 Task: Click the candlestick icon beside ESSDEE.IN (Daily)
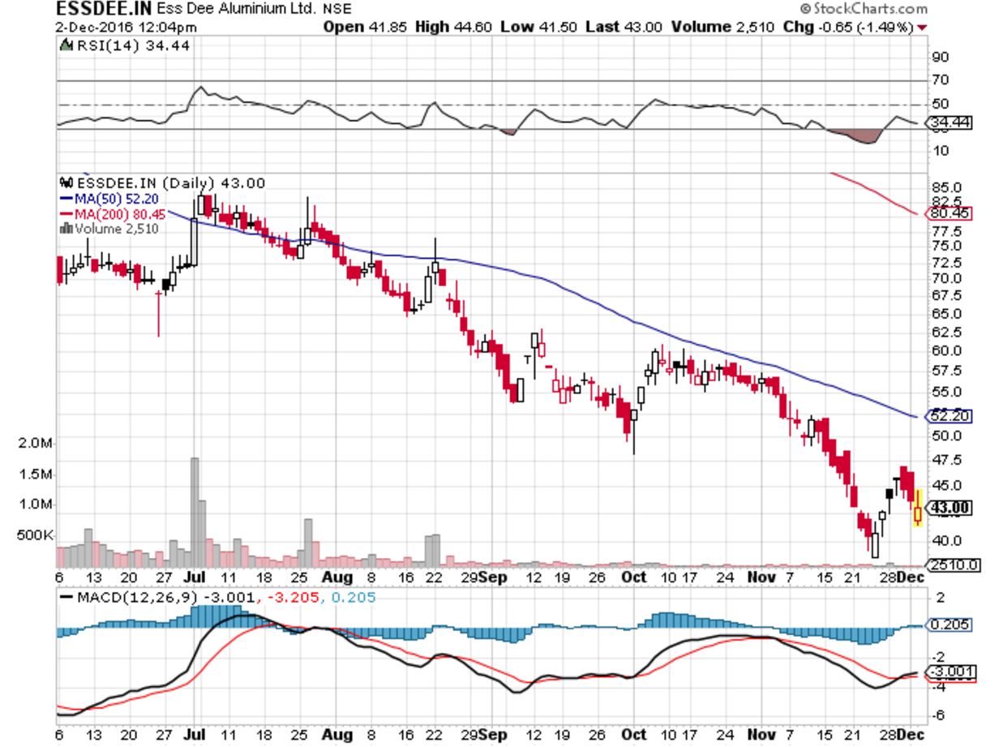[x=66, y=182]
